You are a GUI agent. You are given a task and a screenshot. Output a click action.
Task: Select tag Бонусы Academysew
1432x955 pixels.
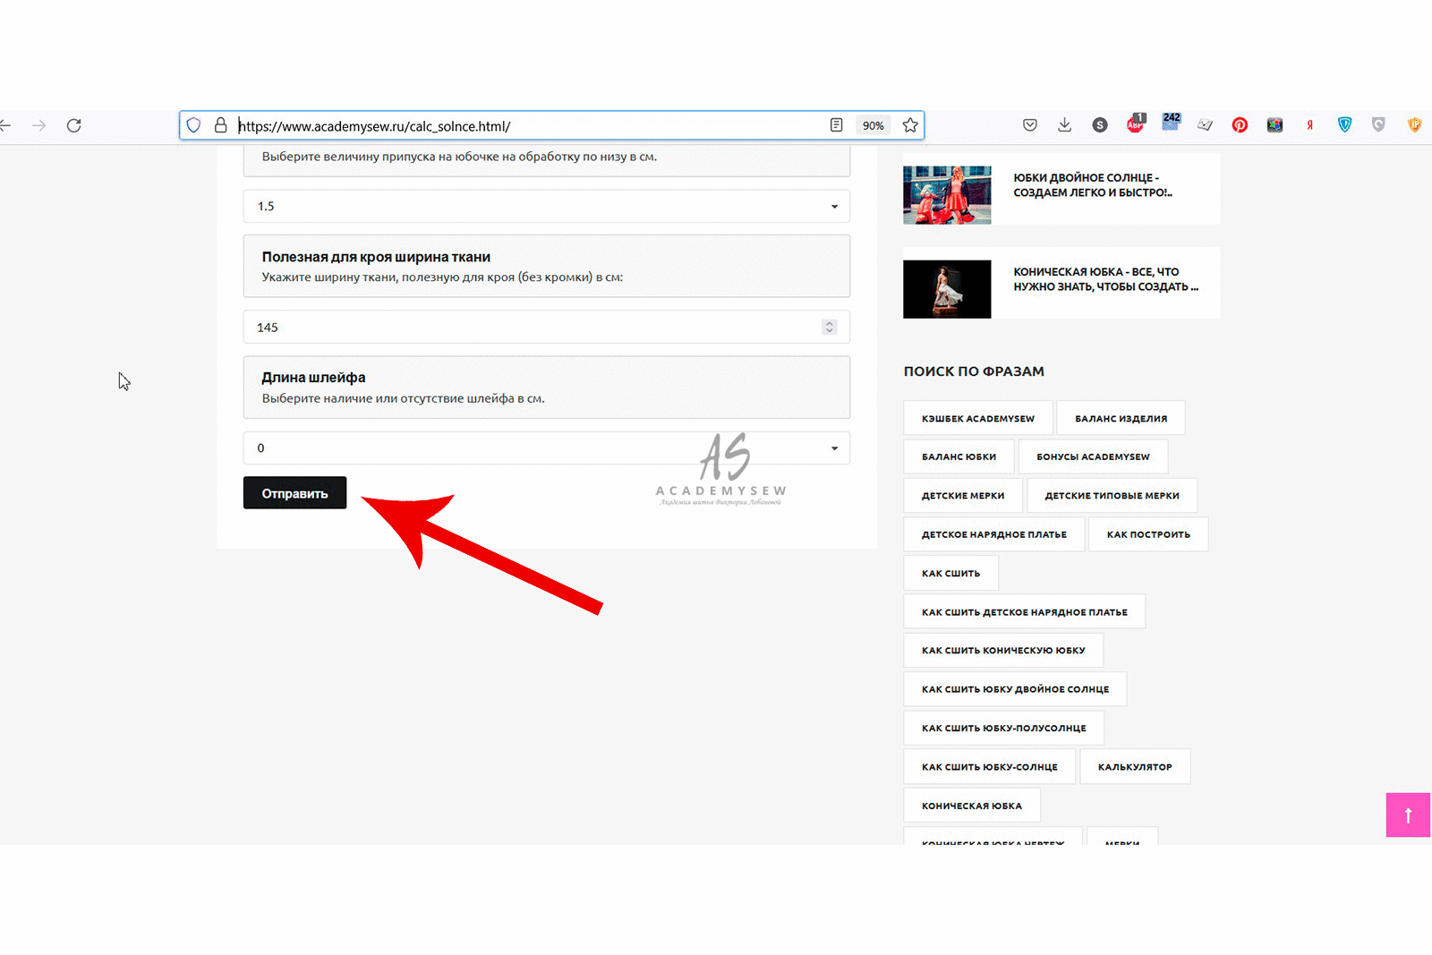(x=1093, y=456)
